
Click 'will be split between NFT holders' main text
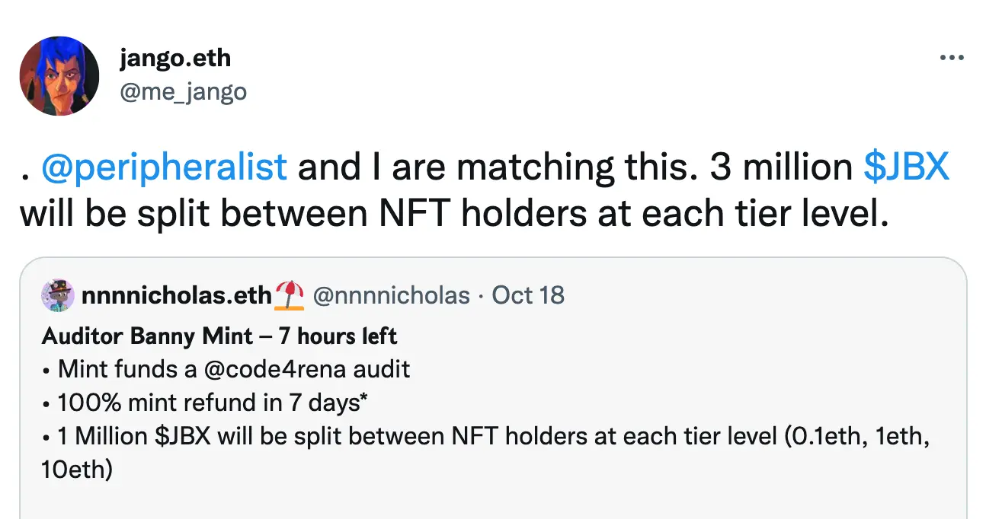click(x=305, y=215)
